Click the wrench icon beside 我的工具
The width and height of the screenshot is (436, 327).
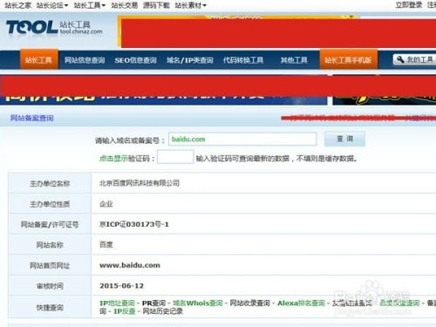pos(400,59)
